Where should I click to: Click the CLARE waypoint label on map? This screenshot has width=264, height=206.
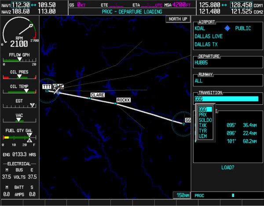(98, 95)
